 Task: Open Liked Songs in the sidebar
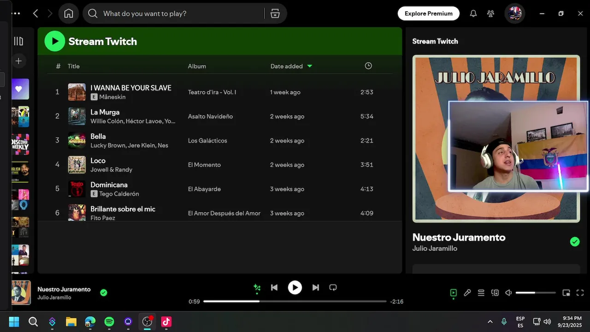pos(20,89)
